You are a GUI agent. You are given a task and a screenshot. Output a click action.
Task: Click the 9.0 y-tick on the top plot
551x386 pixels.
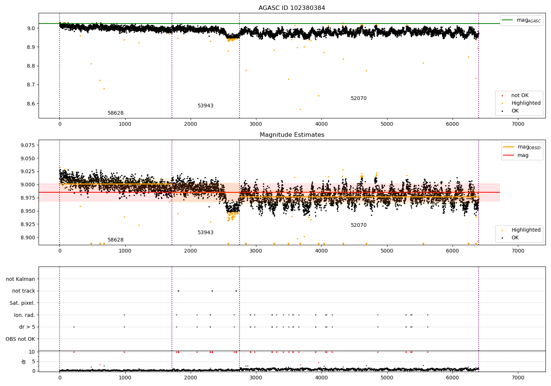[31, 28]
